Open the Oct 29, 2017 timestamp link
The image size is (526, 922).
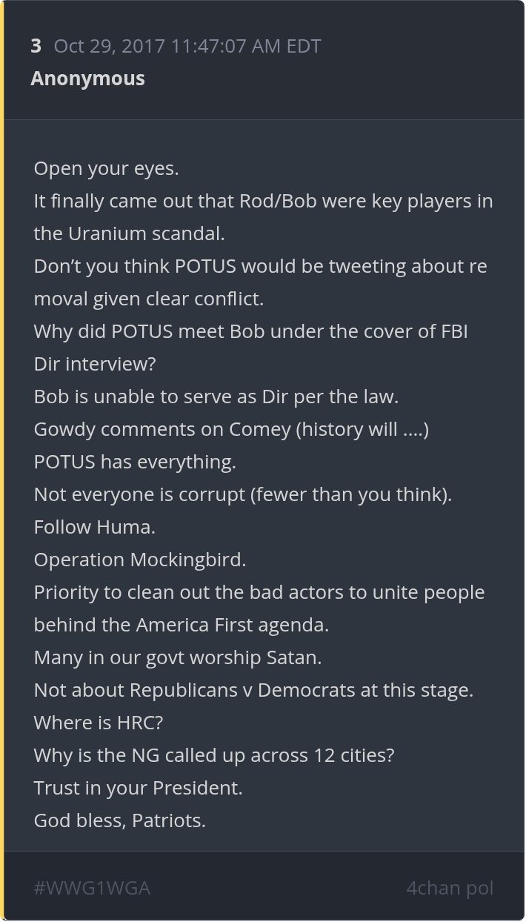pos(187,46)
